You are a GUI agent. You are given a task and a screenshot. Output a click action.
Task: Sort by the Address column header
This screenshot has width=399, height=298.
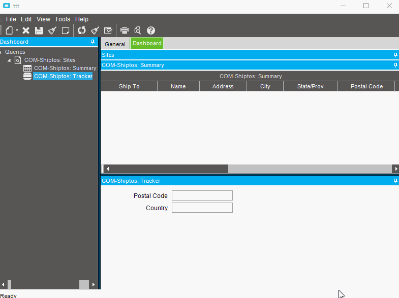(223, 86)
